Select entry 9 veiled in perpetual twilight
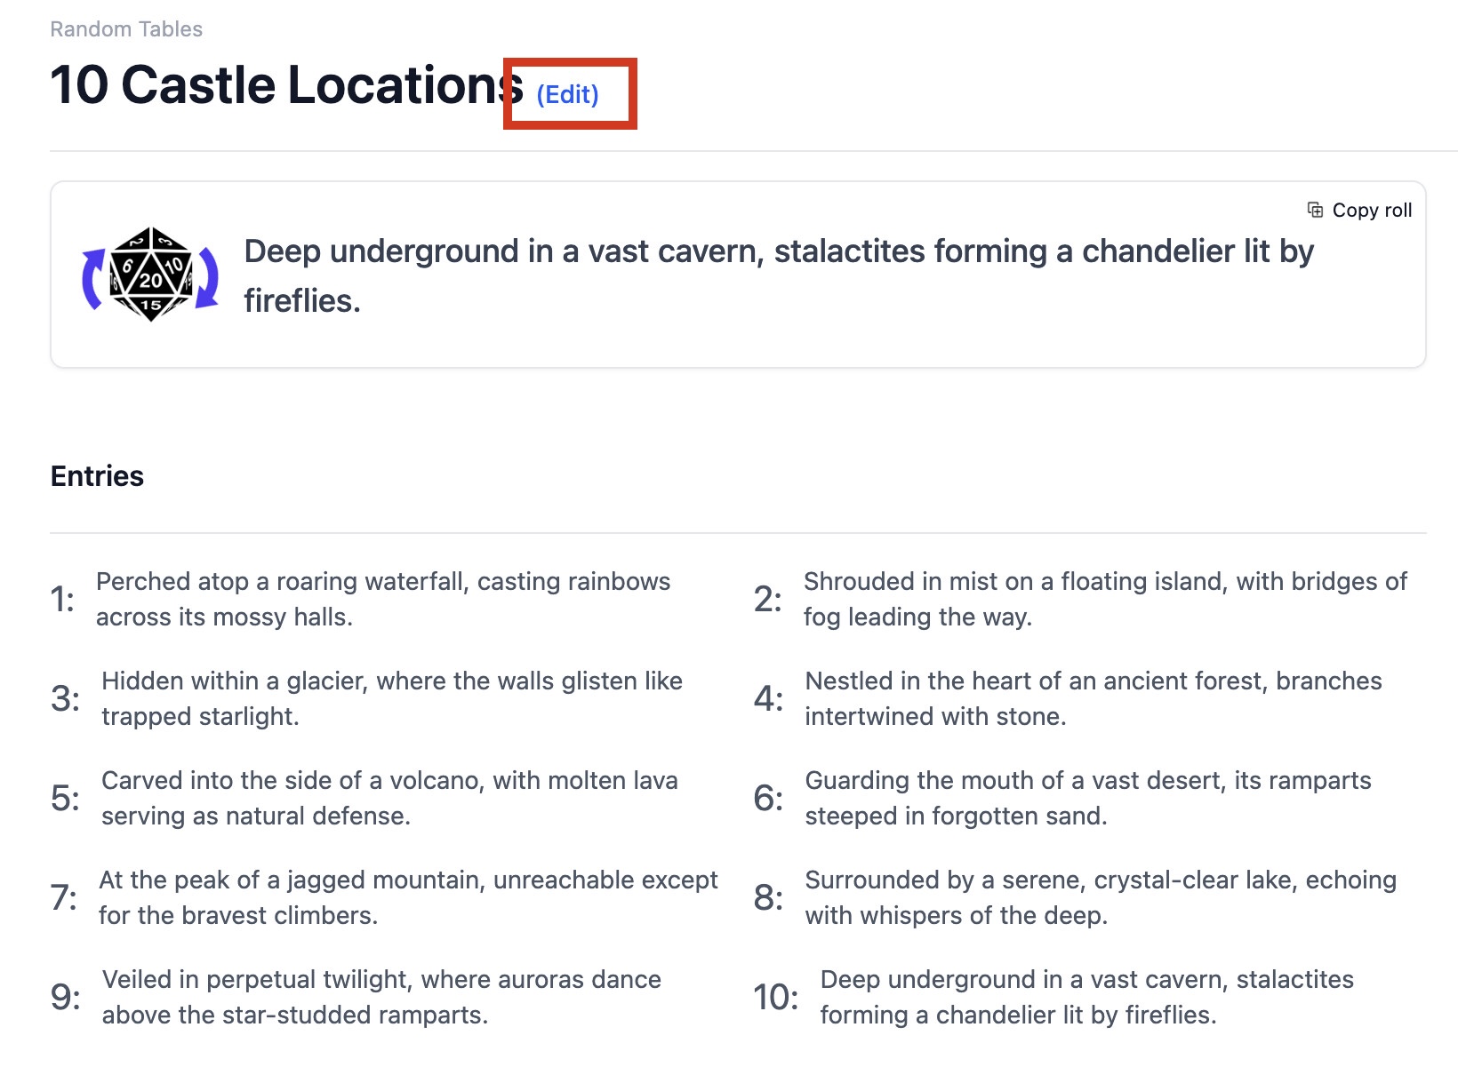Viewport: 1458px width, 1091px height. (381, 997)
